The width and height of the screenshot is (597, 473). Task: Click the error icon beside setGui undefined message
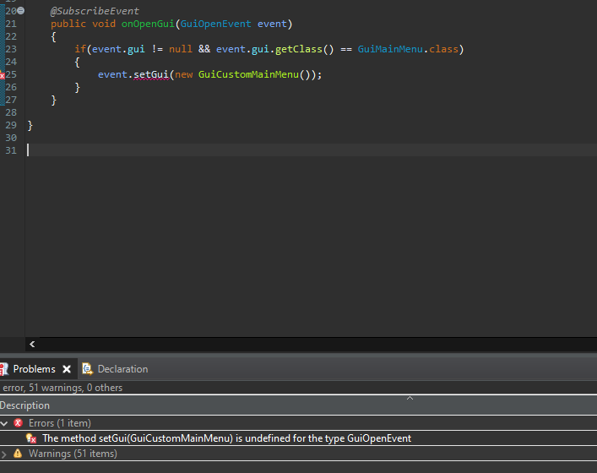[x=31, y=438]
